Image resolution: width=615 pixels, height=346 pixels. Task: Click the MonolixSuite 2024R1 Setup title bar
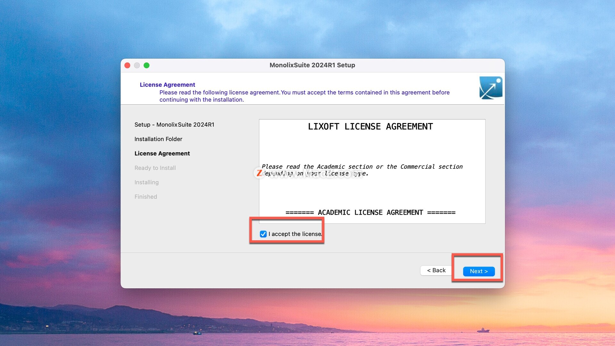coord(312,65)
